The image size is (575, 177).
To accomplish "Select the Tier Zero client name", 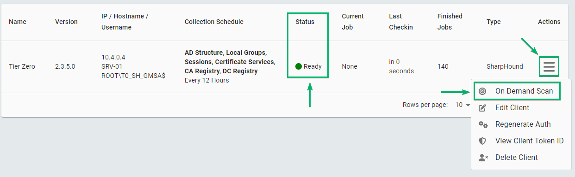I will tap(22, 66).
